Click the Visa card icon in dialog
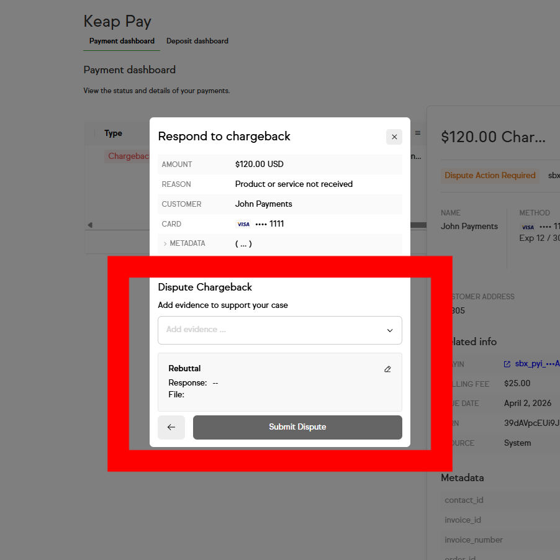This screenshot has height=560, width=560. click(243, 224)
